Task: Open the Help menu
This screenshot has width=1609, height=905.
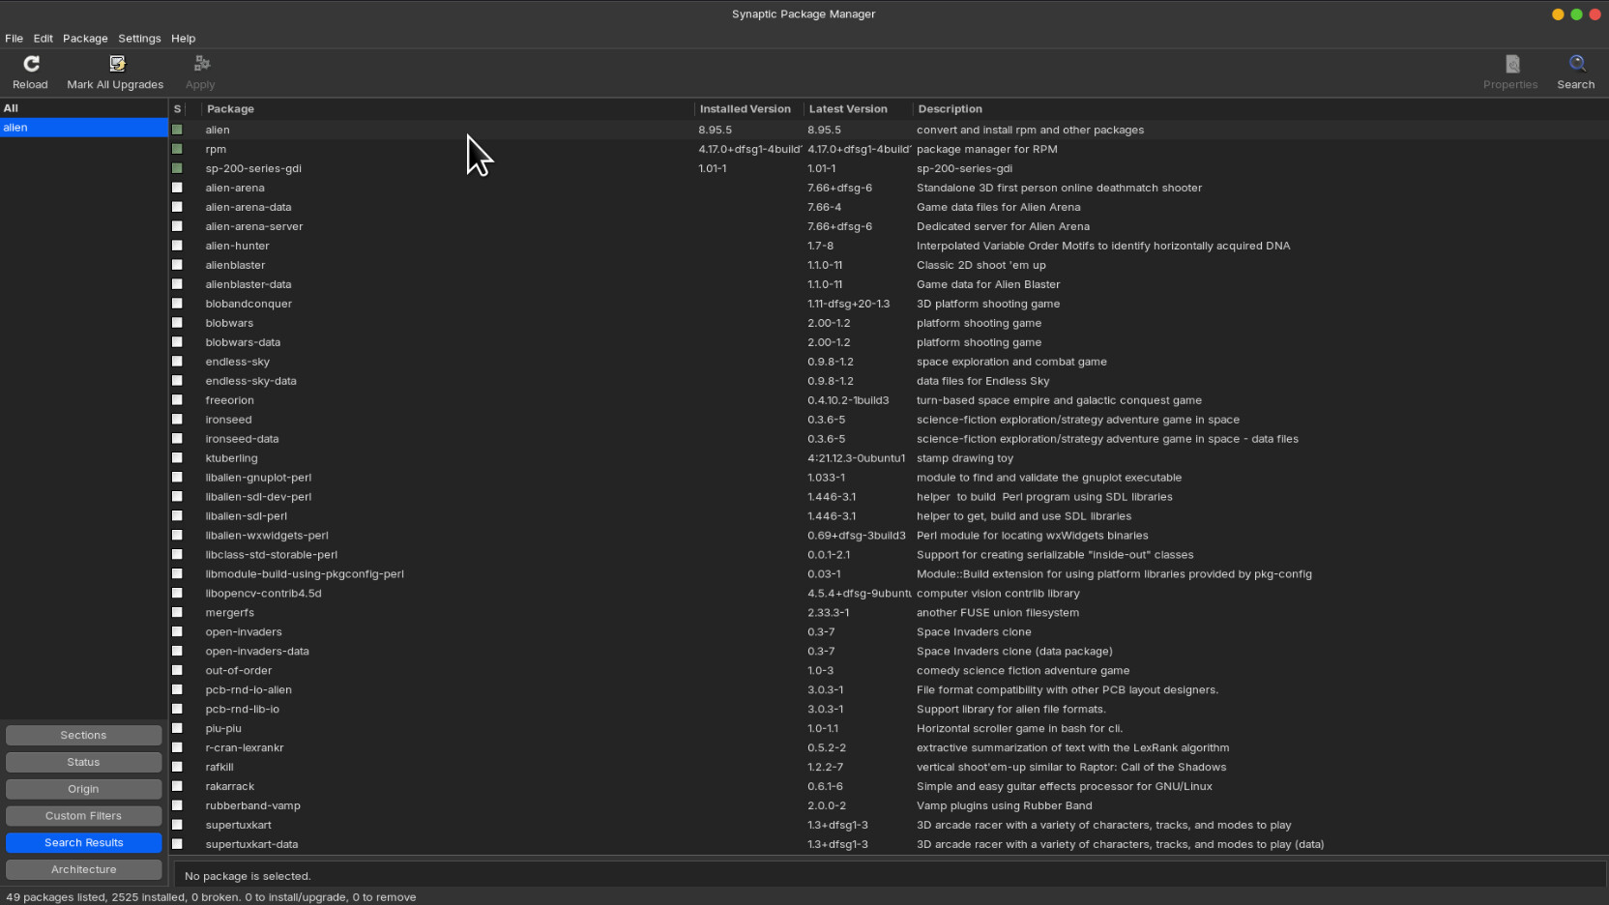Action: 184,39
